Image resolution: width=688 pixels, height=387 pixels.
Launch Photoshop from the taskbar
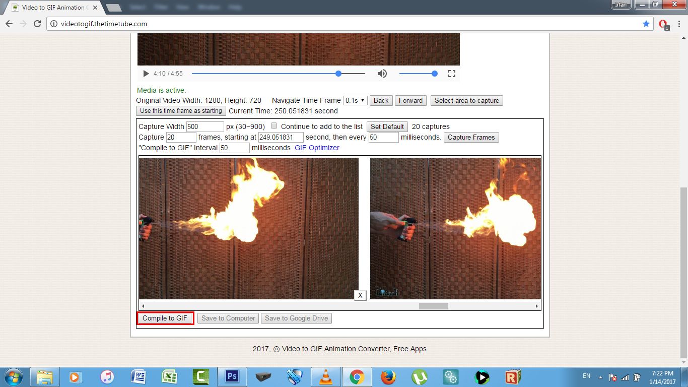click(x=232, y=376)
